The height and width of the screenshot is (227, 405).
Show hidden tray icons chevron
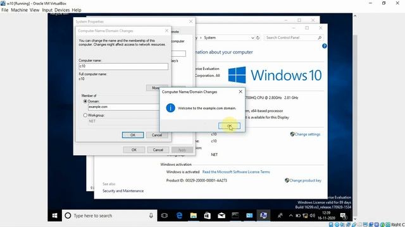(x=291, y=216)
